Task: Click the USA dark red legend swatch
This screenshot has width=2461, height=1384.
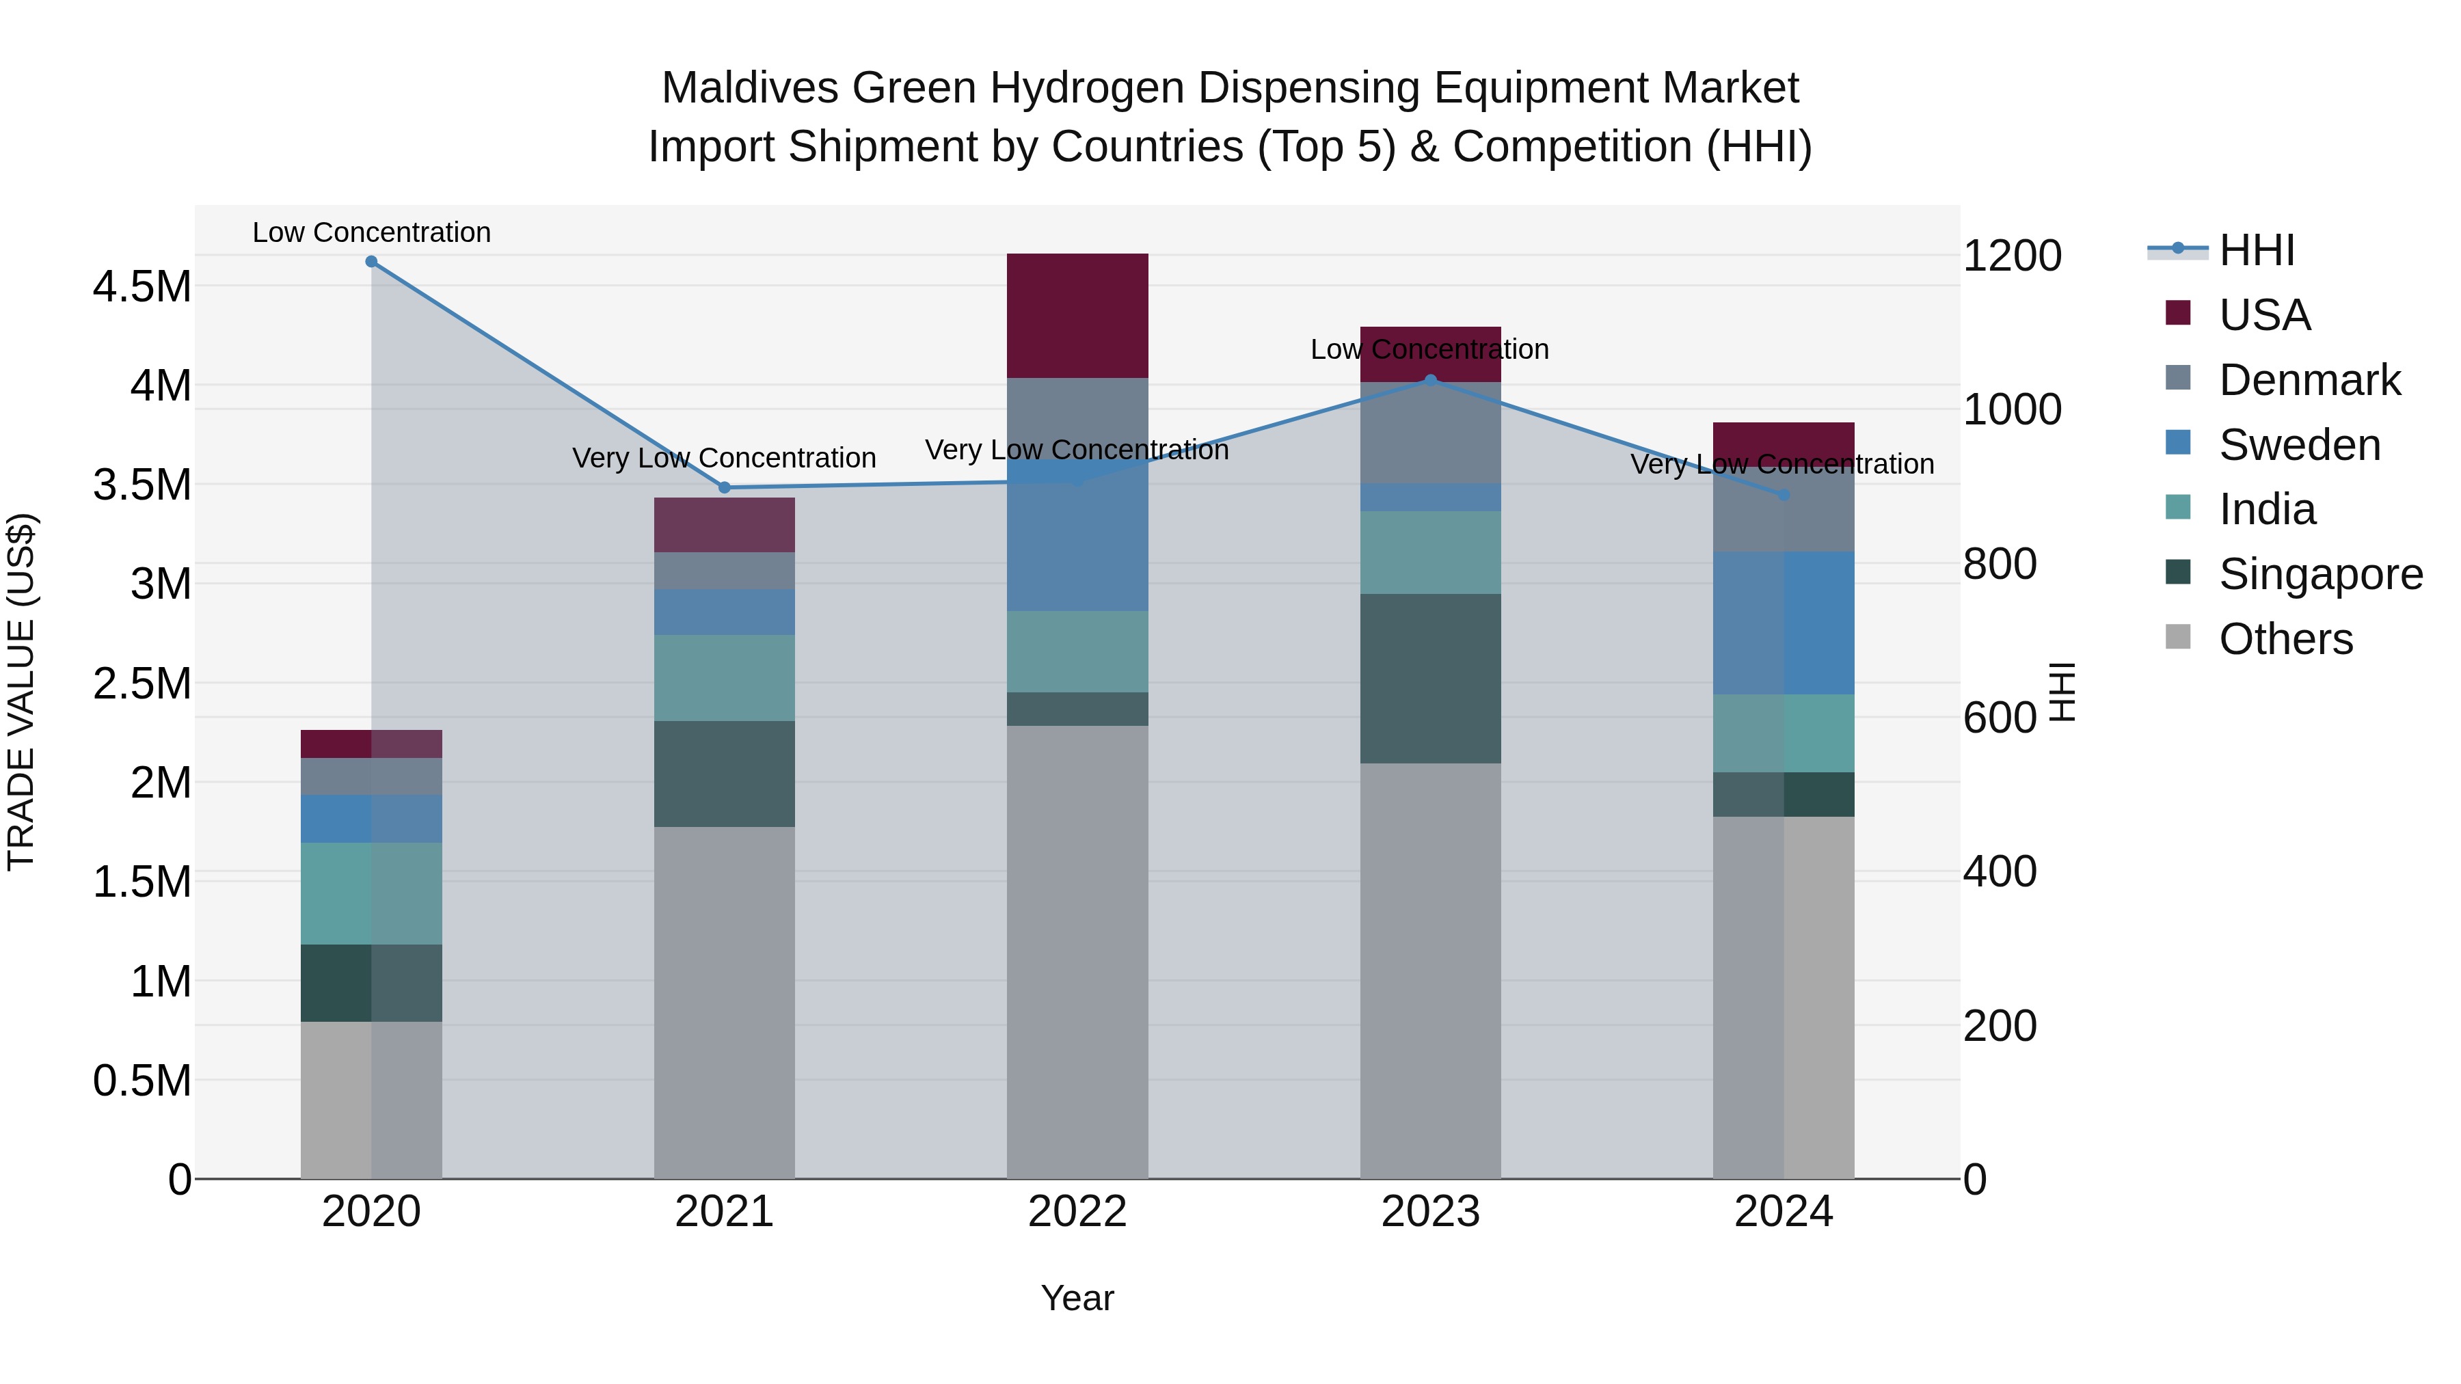Action: click(x=2178, y=312)
